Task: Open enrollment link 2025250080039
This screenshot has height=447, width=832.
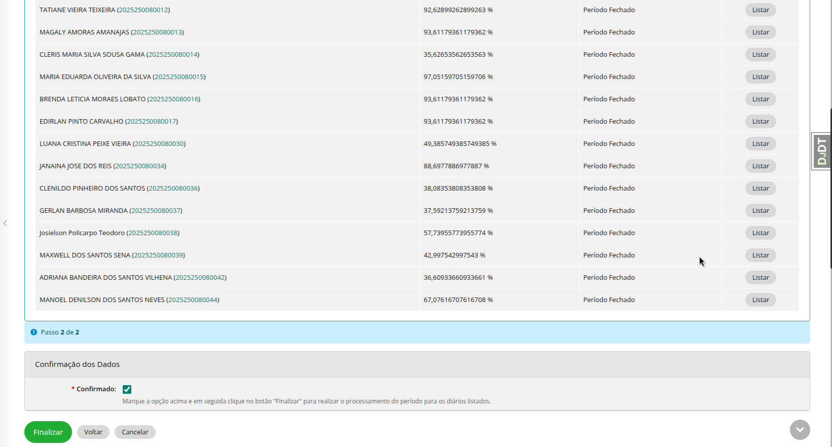Action: click(159, 255)
